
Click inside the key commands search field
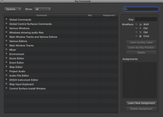[x=143, y=9]
